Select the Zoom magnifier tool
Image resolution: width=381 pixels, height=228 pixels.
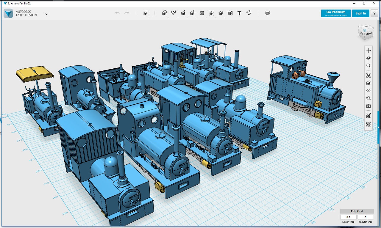[x=368, y=66]
